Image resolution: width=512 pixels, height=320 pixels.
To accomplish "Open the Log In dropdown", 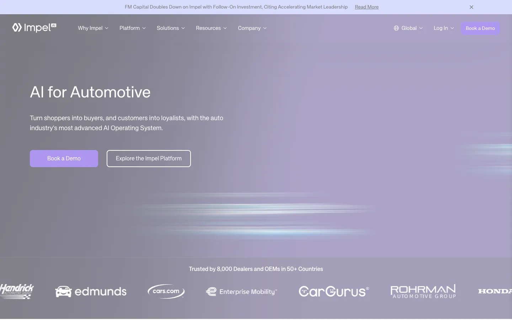I will (x=444, y=28).
